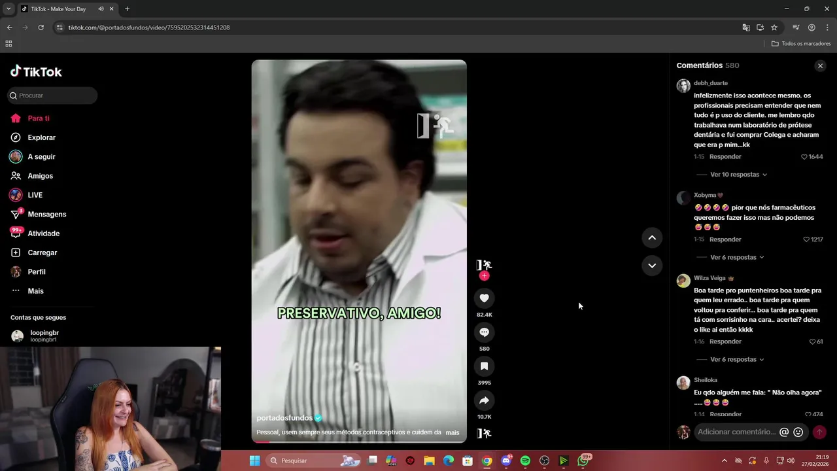Follow the creator via red plus badge
Viewport: 837px width, 471px height.
pyautogui.click(x=484, y=276)
